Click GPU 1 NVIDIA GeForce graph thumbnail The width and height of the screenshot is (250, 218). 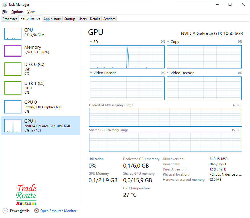[x=13, y=126]
